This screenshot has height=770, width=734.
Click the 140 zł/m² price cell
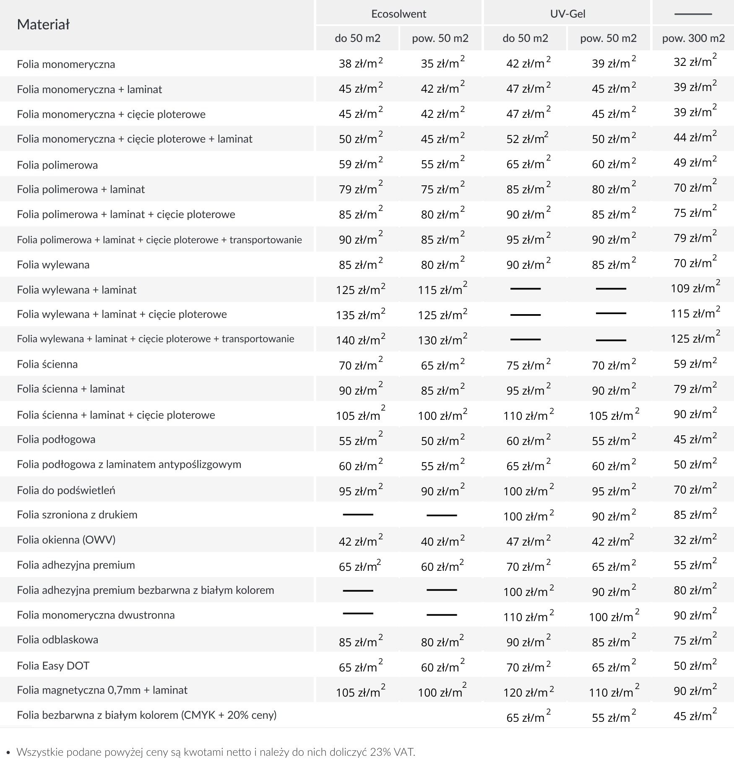[360, 340]
